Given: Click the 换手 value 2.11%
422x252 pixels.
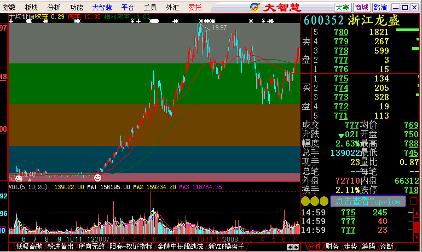Looking at the screenshot, I should point(348,190).
